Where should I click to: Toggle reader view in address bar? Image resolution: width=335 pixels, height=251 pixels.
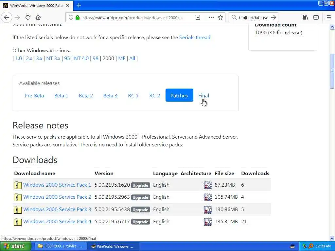coord(198,18)
